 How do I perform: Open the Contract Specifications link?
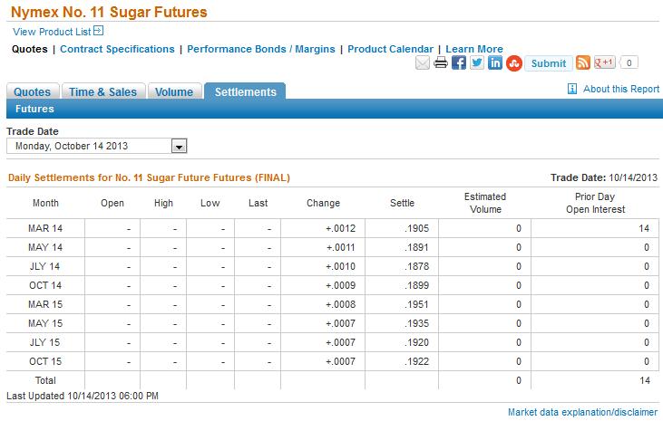coord(117,49)
